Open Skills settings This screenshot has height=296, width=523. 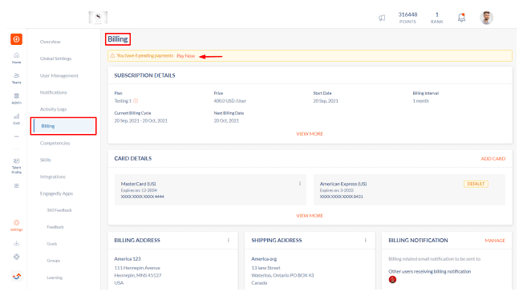[x=46, y=160]
